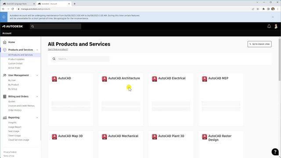Open By Group under User Management
The image size is (281, 158).
pos(13,89)
